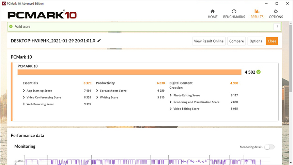This screenshot has height=165, width=293.
Task: Maximize the PCMark 10 window
Action: click(x=277, y=3)
